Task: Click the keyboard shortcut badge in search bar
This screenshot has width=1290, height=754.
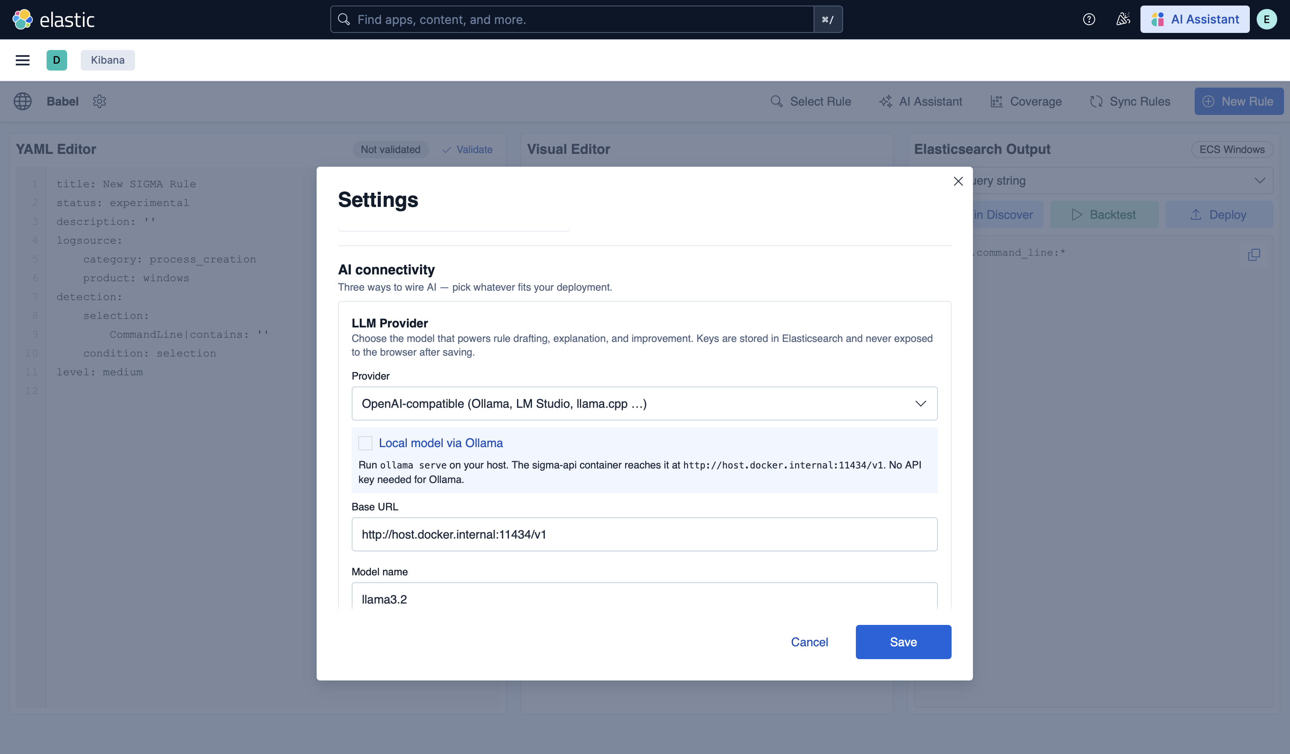Action: 828,20
